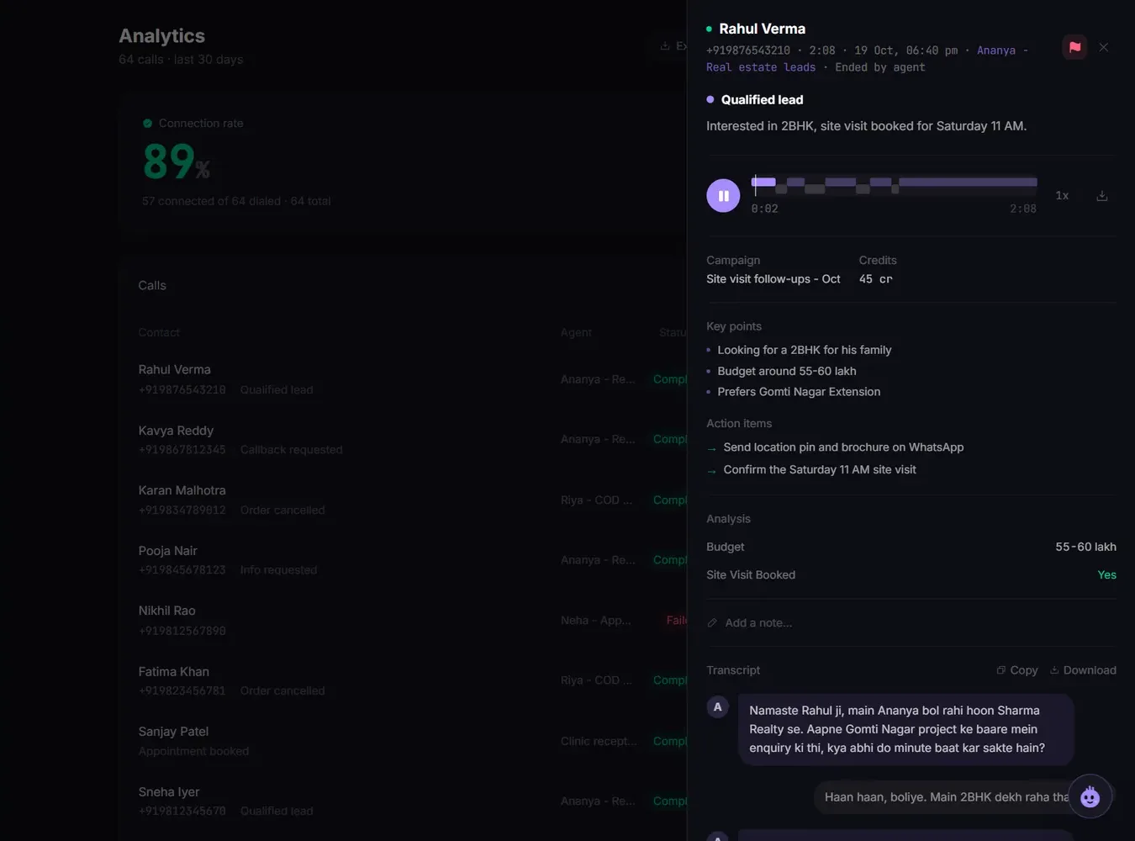Pause the call recording playback
This screenshot has height=841, width=1135.
click(x=723, y=195)
